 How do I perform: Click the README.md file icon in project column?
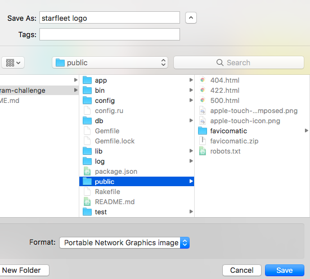coord(87,202)
